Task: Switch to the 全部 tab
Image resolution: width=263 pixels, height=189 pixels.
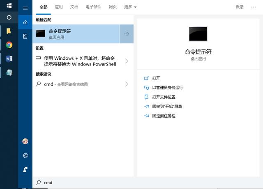Action: click(44, 7)
